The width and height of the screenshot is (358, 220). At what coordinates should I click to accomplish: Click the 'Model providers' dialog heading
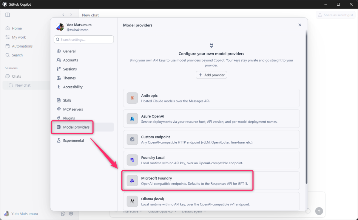138,25
